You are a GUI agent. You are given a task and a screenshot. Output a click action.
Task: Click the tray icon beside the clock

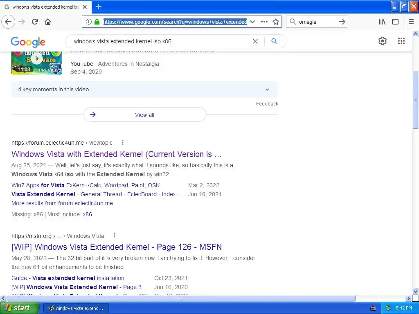(x=389, y=308)
